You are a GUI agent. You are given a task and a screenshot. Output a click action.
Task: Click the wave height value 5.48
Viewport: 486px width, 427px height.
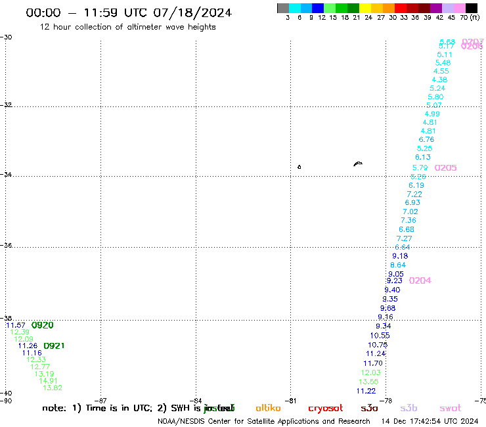pos(443,63)
